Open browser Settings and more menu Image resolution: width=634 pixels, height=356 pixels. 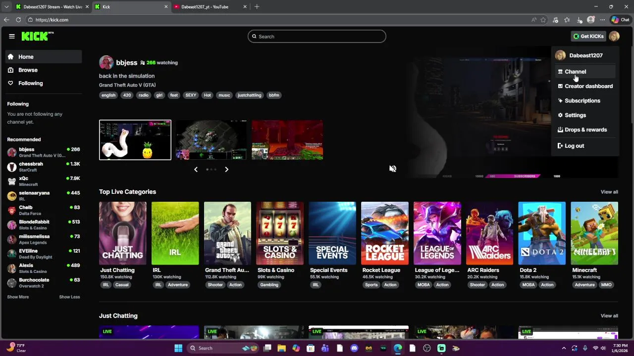(602, 20)
